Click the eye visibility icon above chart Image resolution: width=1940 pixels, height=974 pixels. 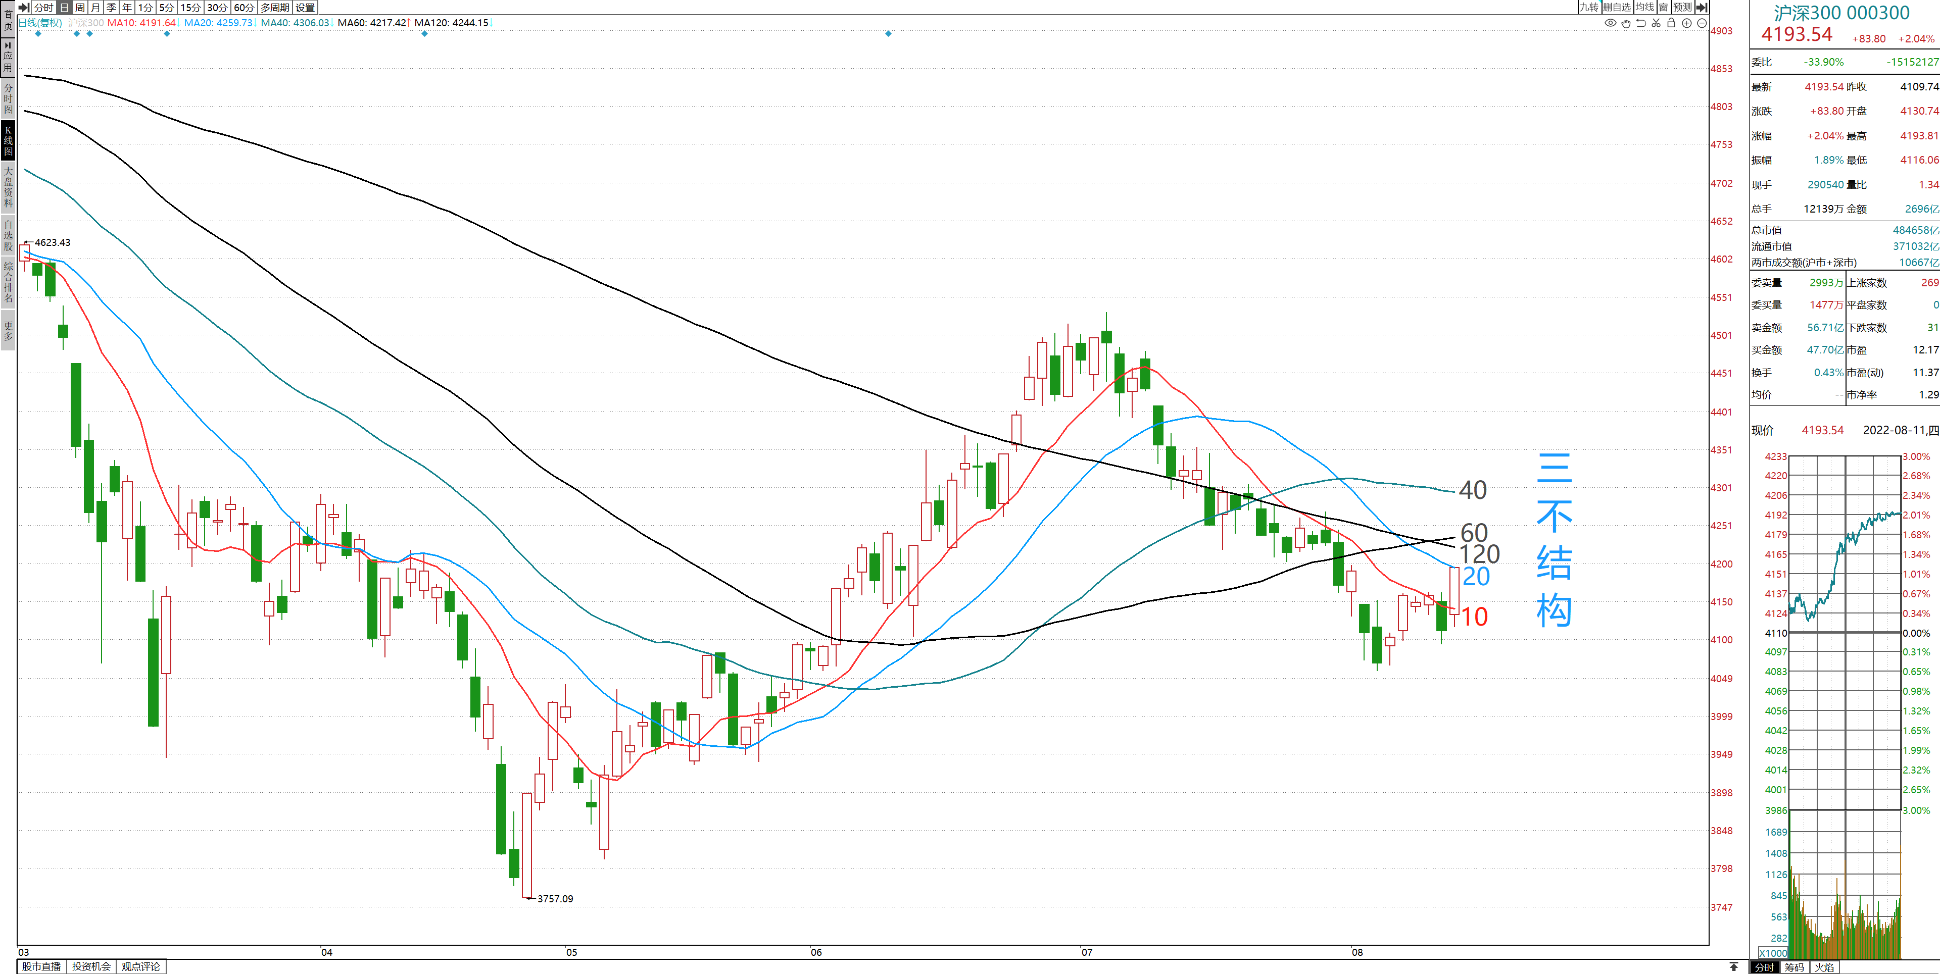tap(1610, 23)
